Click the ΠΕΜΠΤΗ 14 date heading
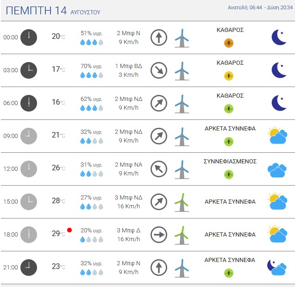This screenshot has width=295, height=287. tap(36, 10)
